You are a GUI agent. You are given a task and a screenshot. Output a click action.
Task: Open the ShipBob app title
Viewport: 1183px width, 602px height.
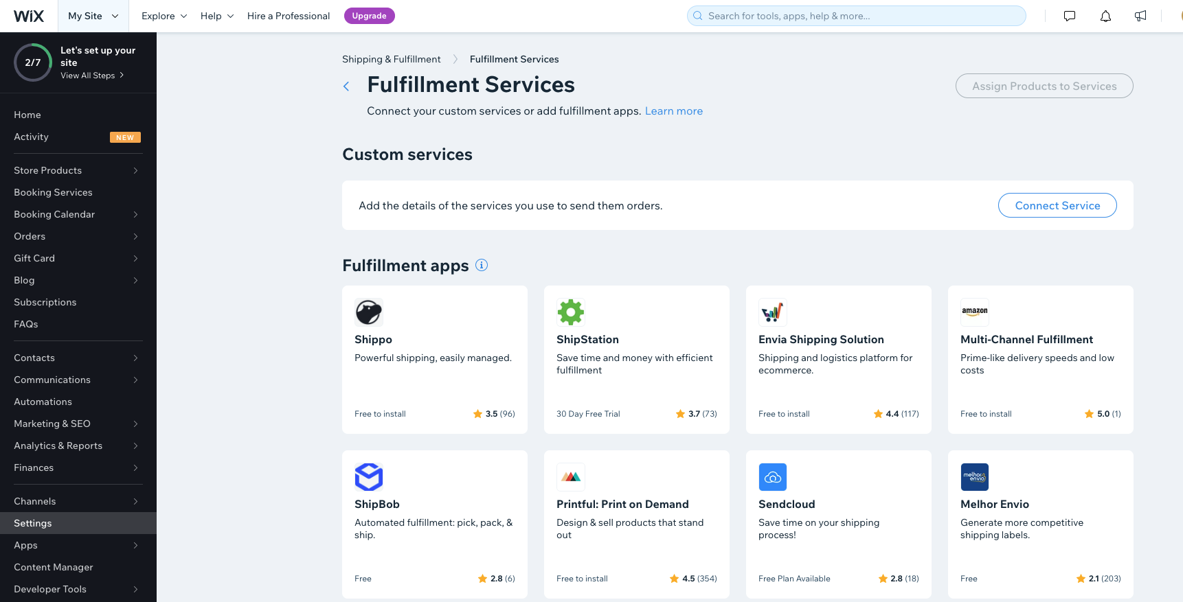(377, 504)
